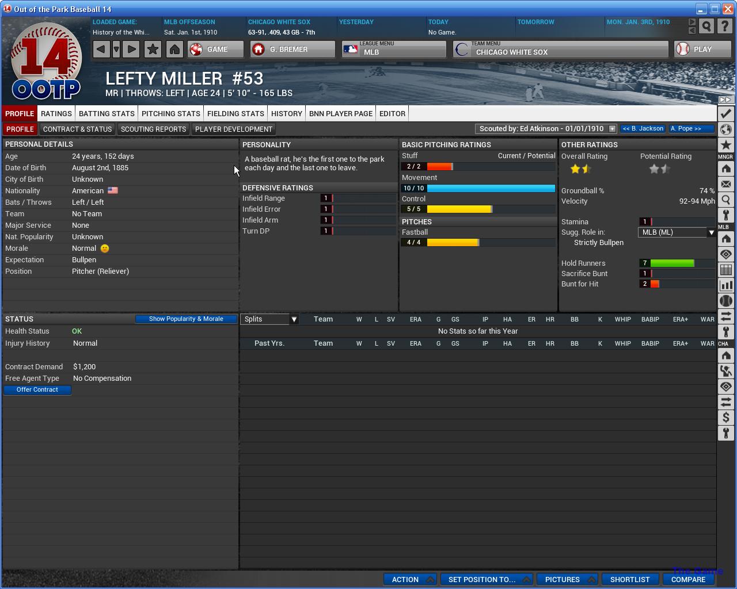Open the manager mail envelope icon
Image resolution: width=737 pixels, height=589 pixels.
(725, 185)
